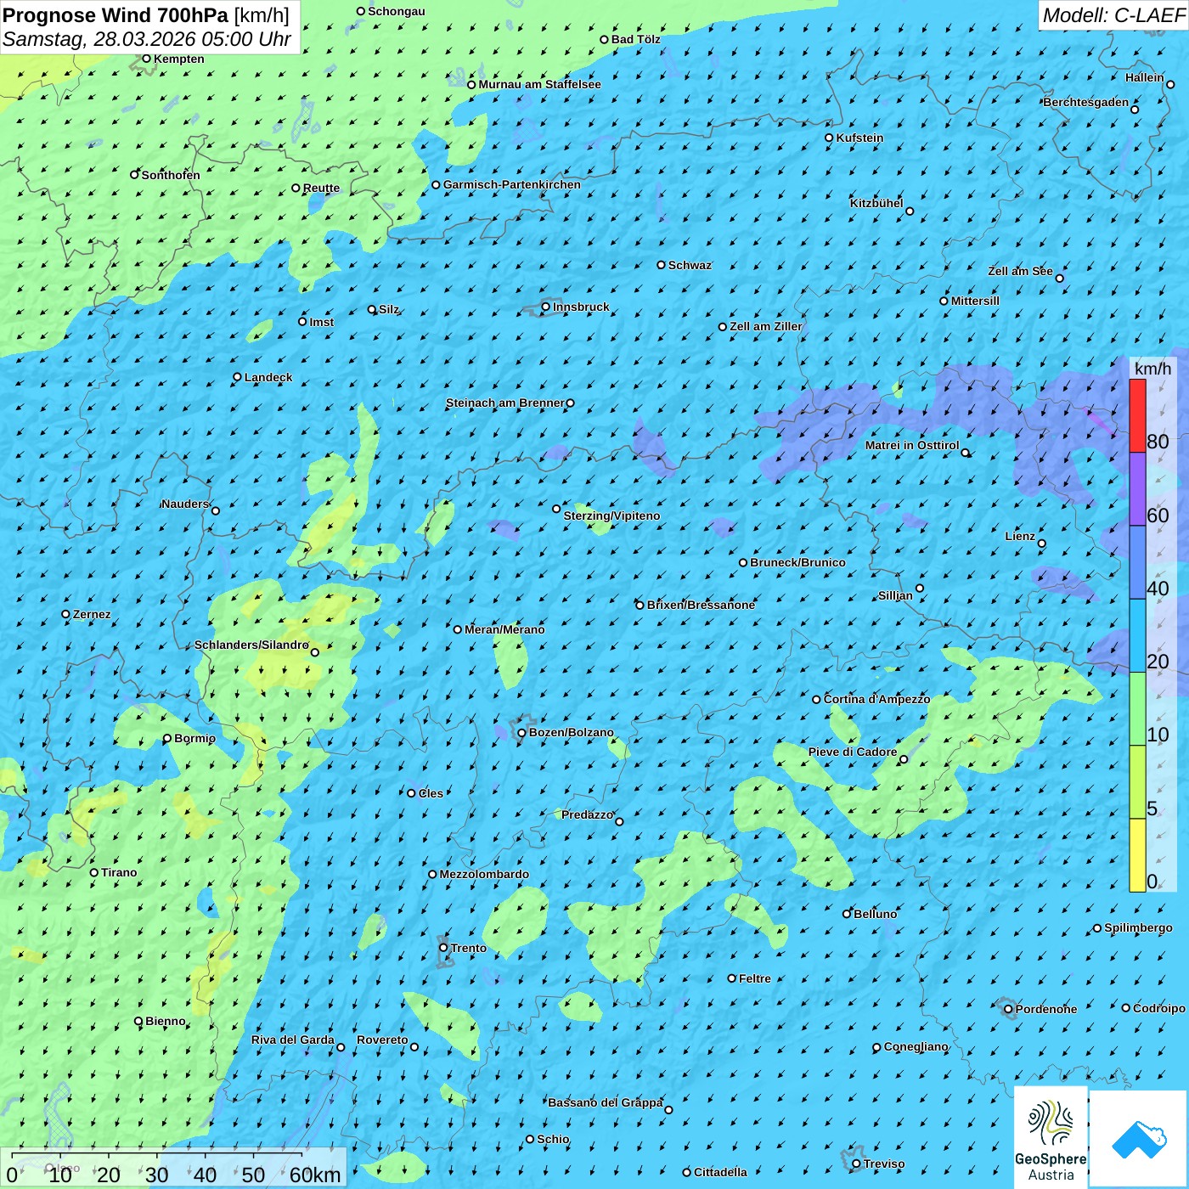
Task: Click the 'Bienno' label
Action: click(166, 1021)
